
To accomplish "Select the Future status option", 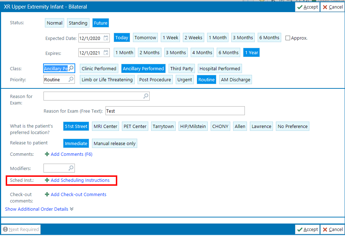I will click(x=101, y=23).
